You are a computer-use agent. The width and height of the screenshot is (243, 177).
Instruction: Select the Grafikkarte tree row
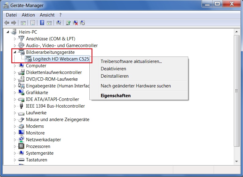point(37,92)
